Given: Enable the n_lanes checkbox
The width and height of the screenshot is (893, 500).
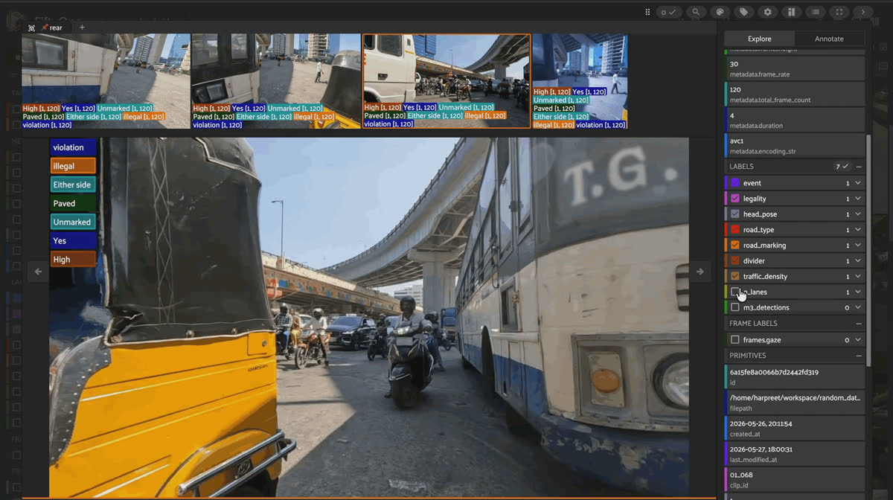Looking at the screenshot, I should point(735,292).
